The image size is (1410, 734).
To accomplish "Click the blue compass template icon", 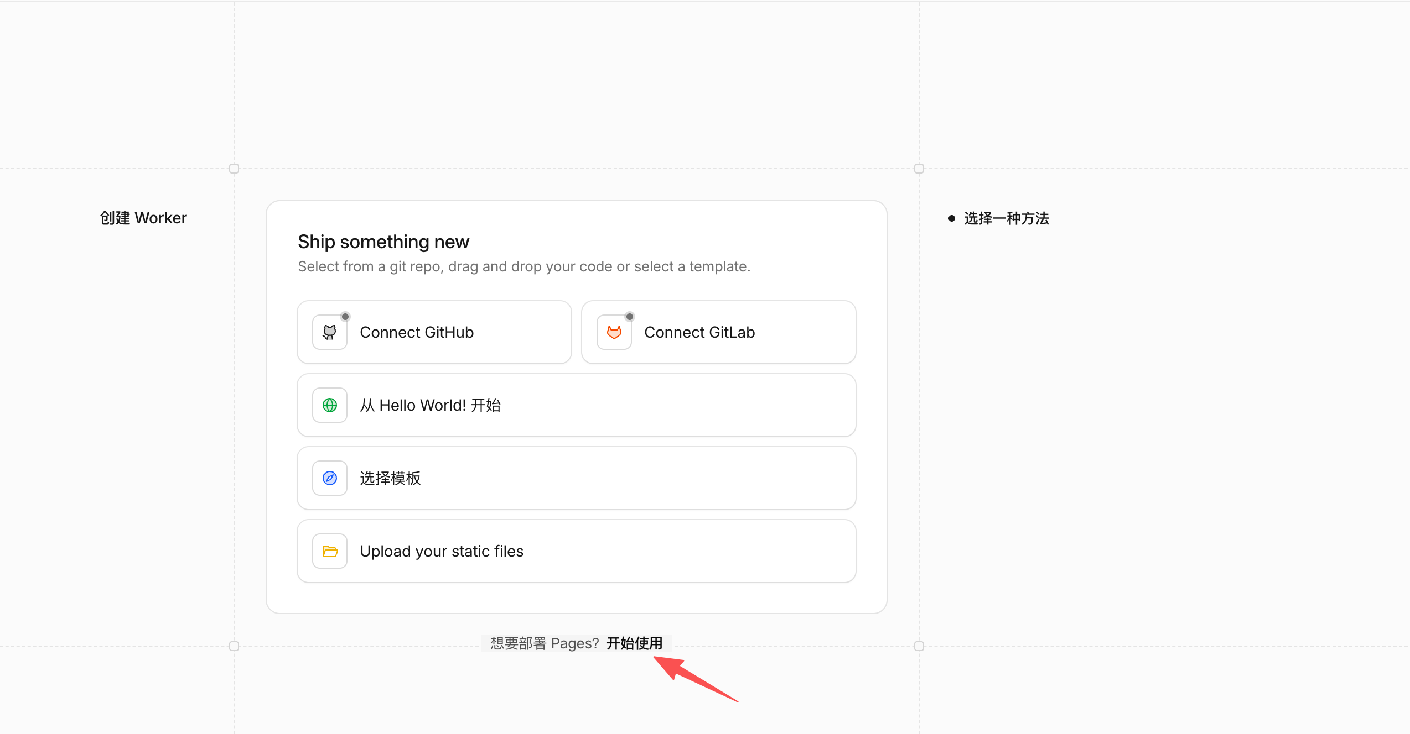I will click(x=330, y=478).
